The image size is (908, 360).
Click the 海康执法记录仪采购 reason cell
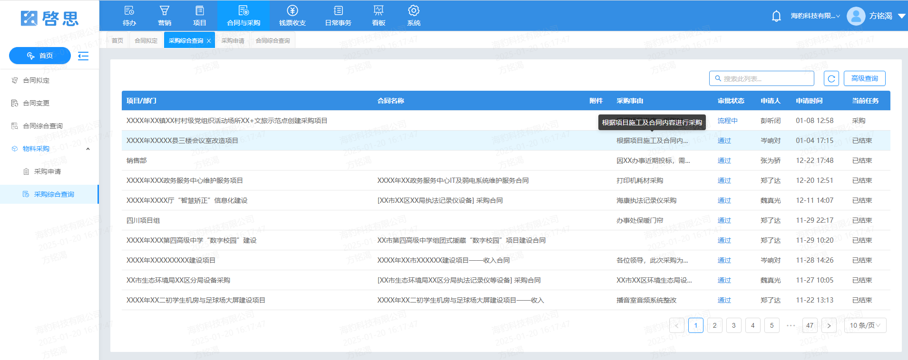tap(646, 200)
